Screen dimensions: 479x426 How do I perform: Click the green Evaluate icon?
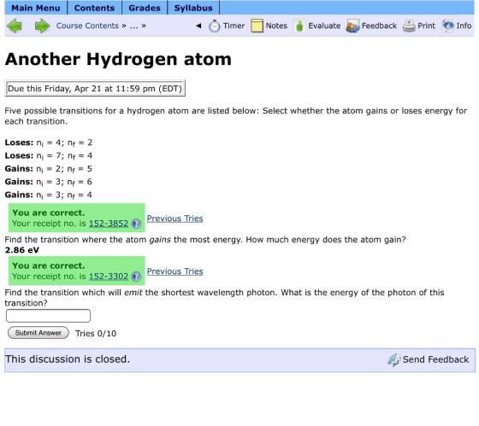(299, 26)
